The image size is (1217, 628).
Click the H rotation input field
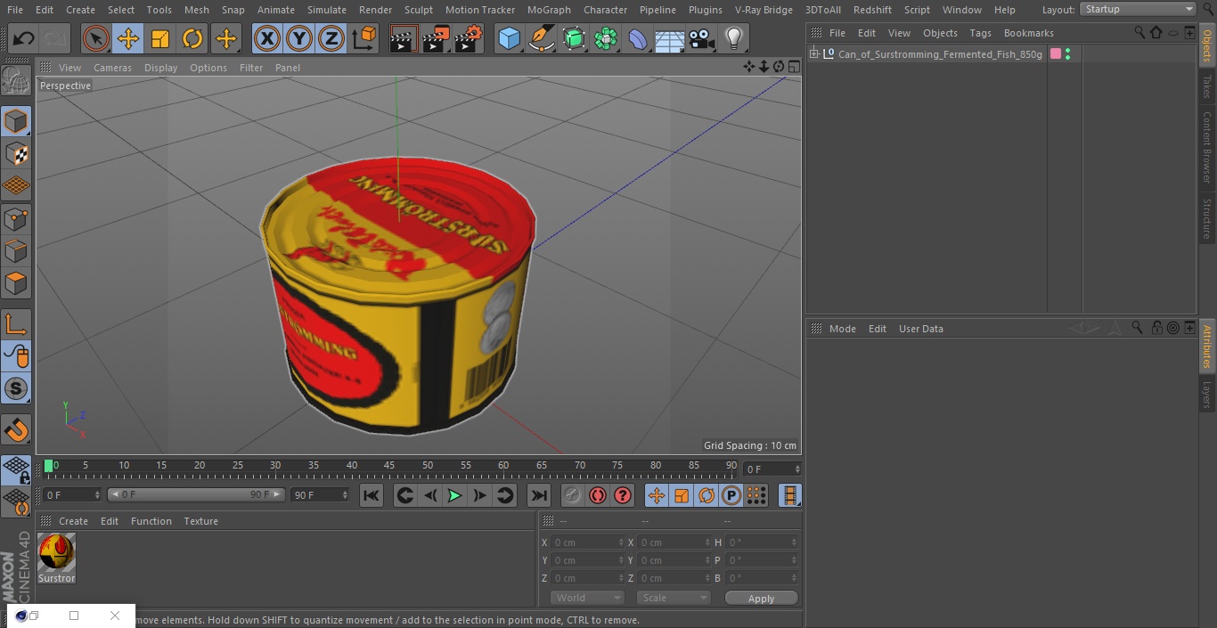764,542
